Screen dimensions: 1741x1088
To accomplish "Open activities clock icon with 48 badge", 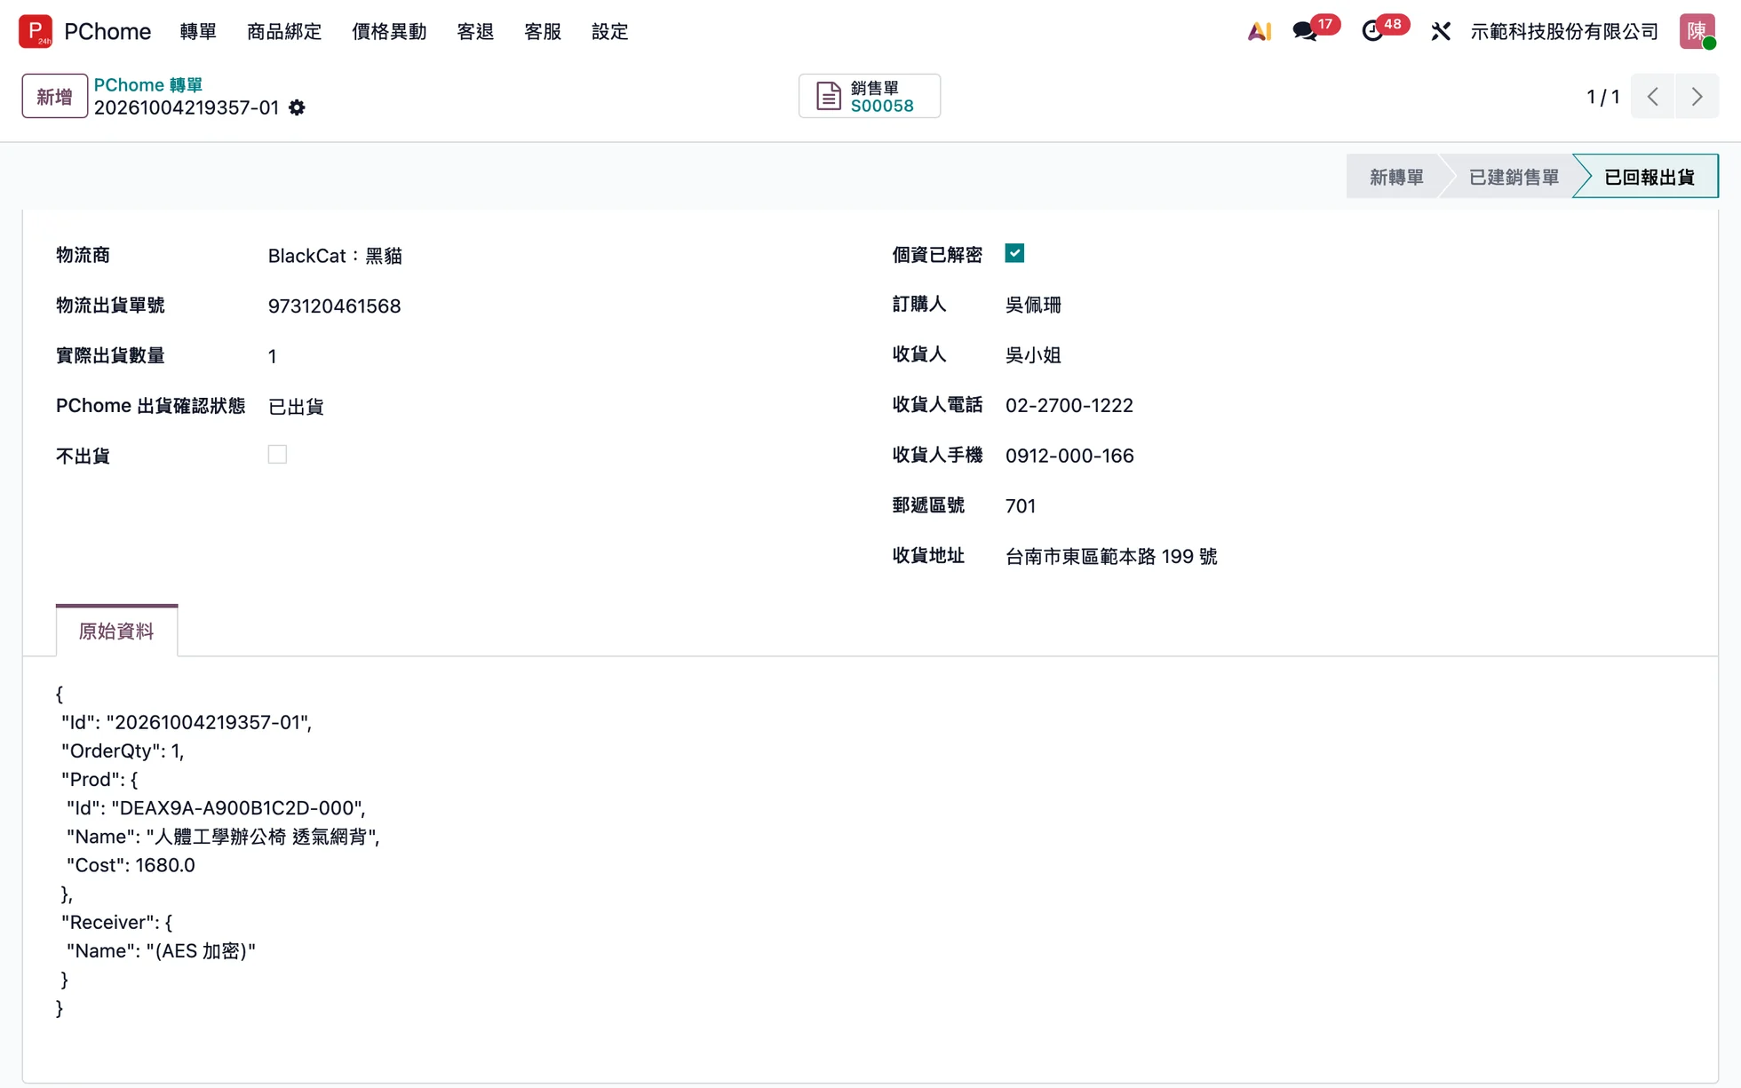I will pyautogui.click(x=1372, y=31).
